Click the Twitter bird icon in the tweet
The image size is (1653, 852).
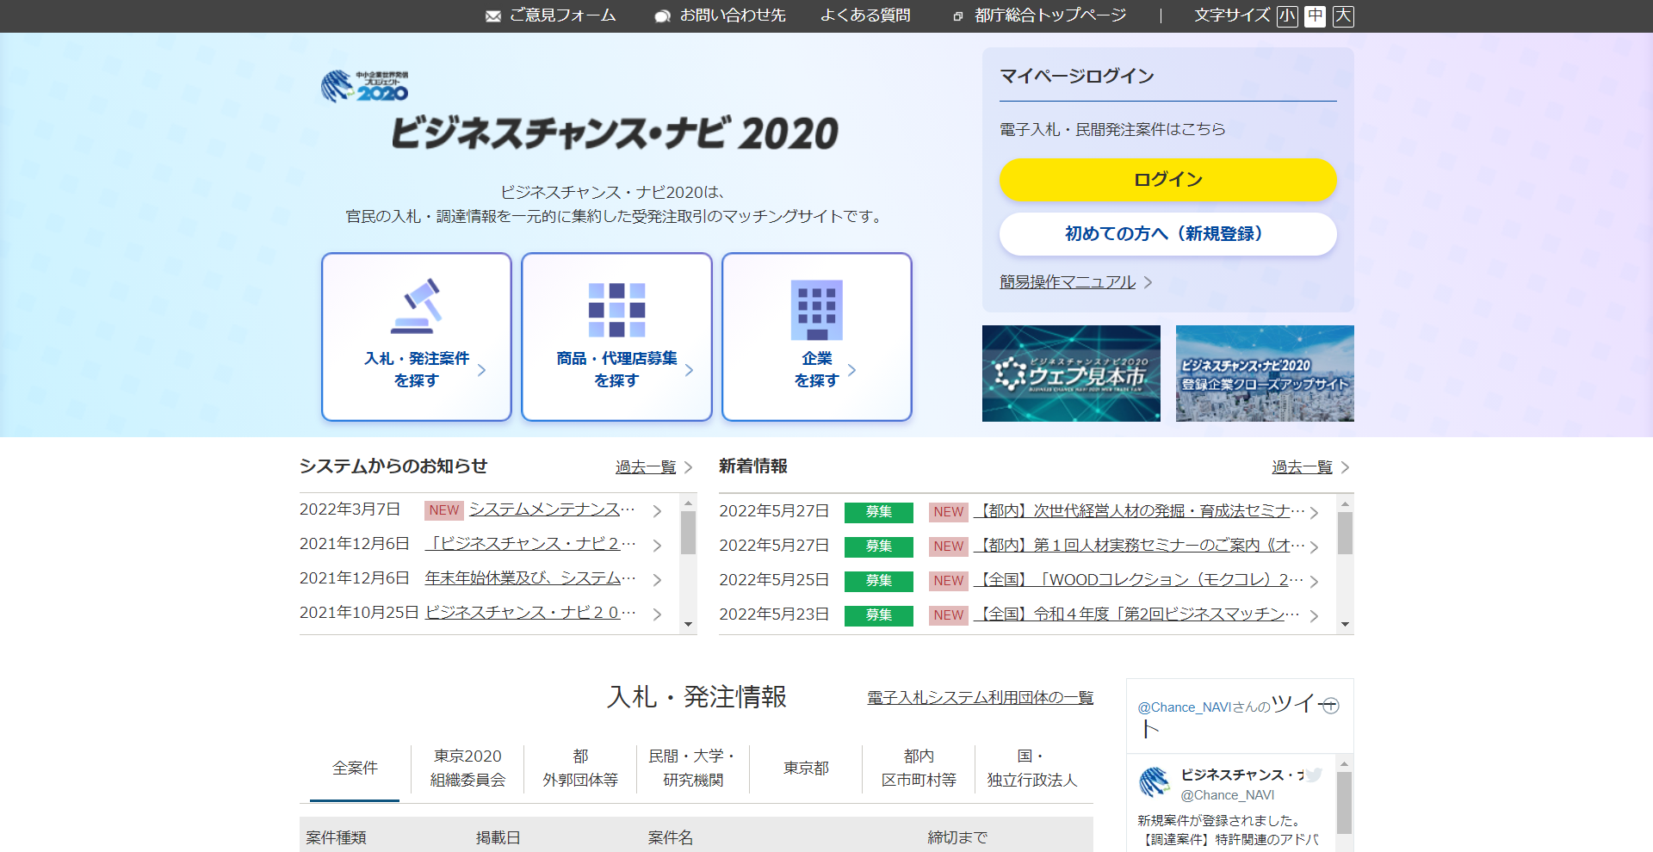pos(1314,775)
